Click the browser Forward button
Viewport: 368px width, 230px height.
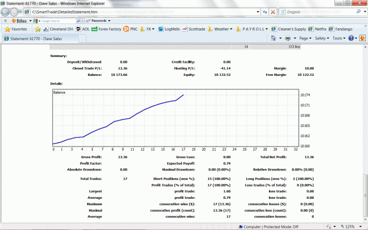14,12
